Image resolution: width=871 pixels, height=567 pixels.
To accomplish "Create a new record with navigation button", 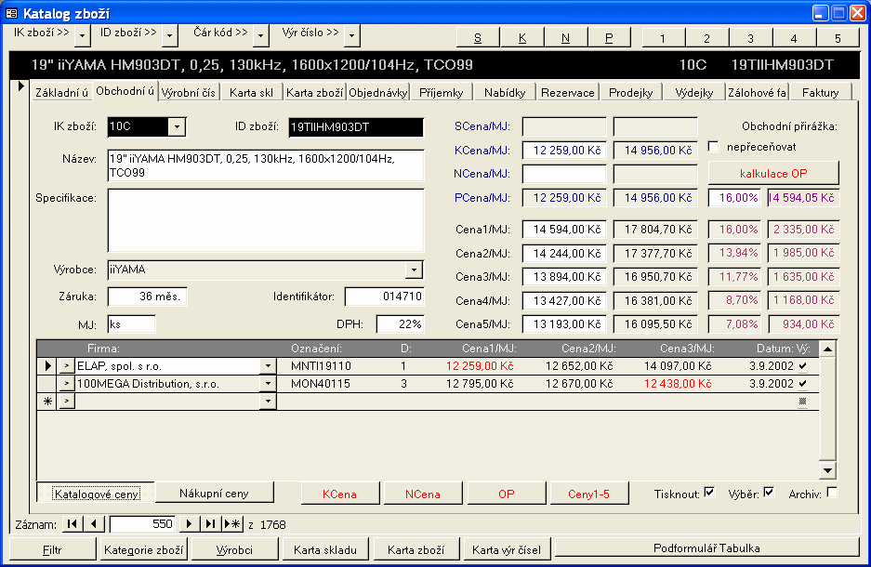I will (x=233, y=524).
